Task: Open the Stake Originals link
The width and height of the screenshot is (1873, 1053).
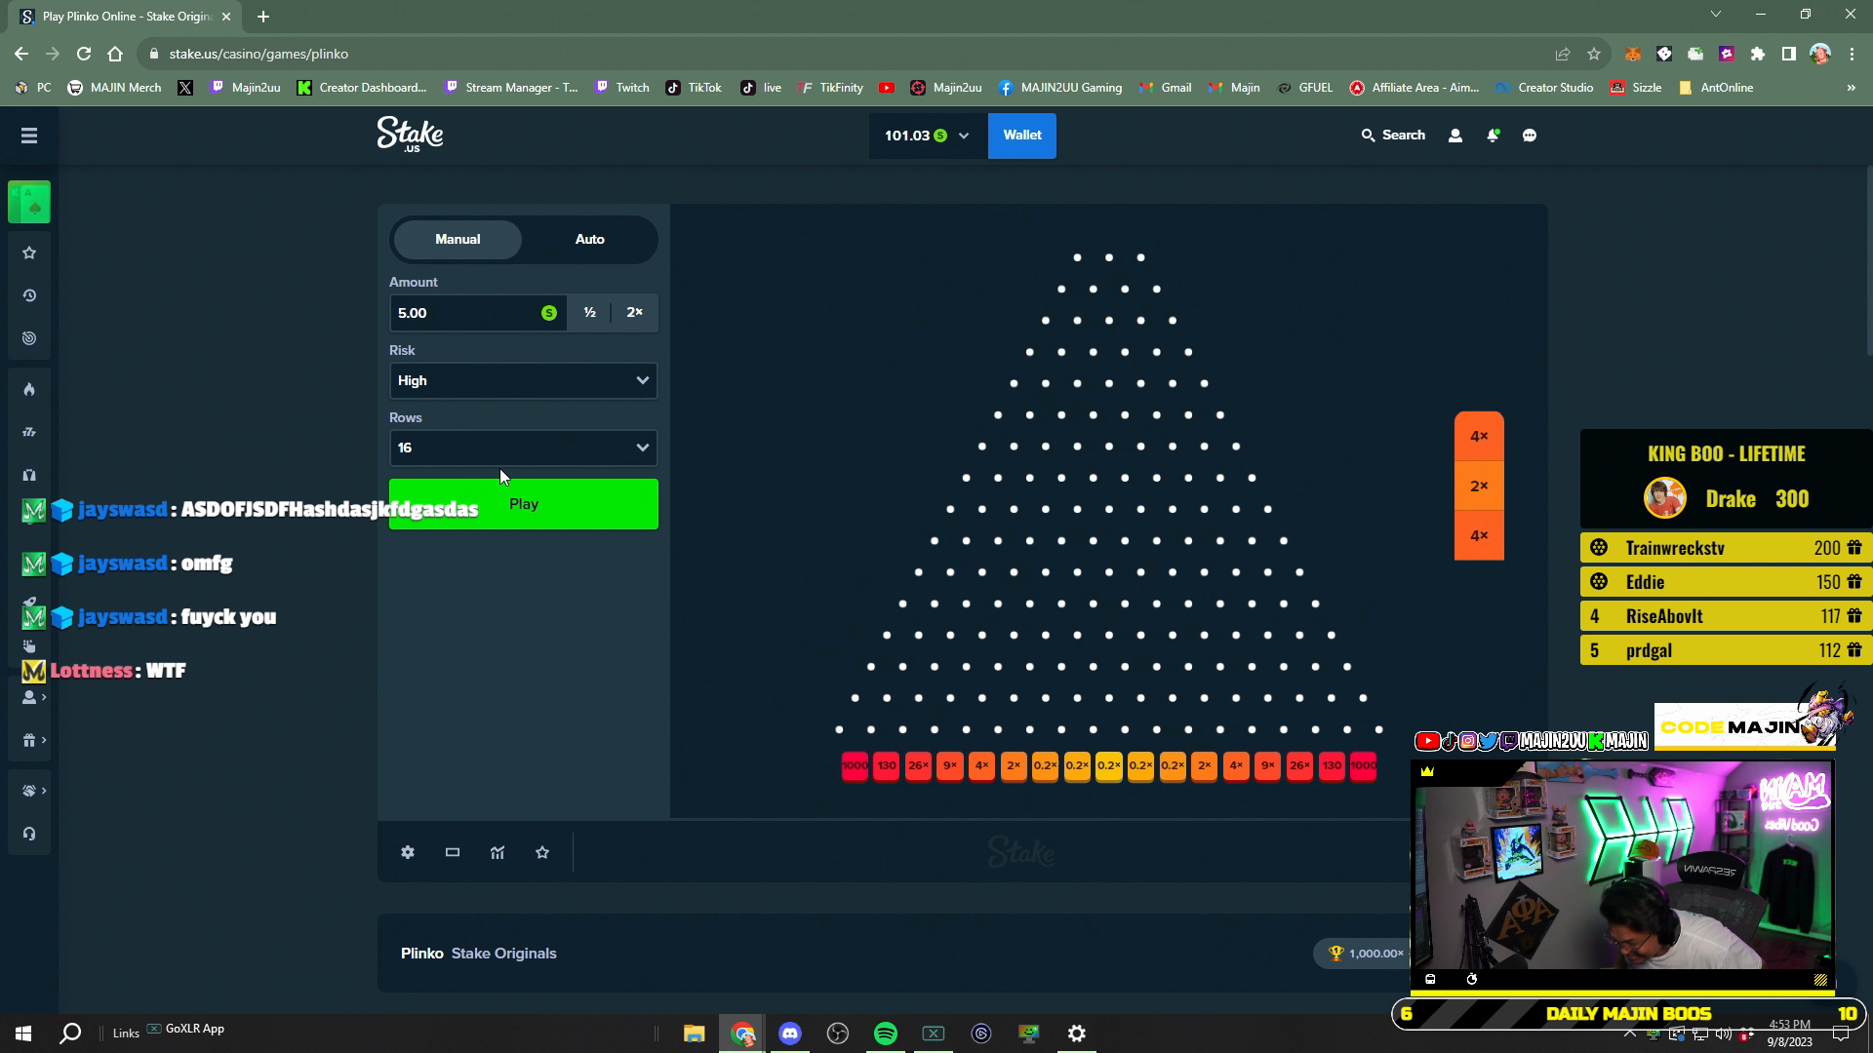Action: pos(503,954)
